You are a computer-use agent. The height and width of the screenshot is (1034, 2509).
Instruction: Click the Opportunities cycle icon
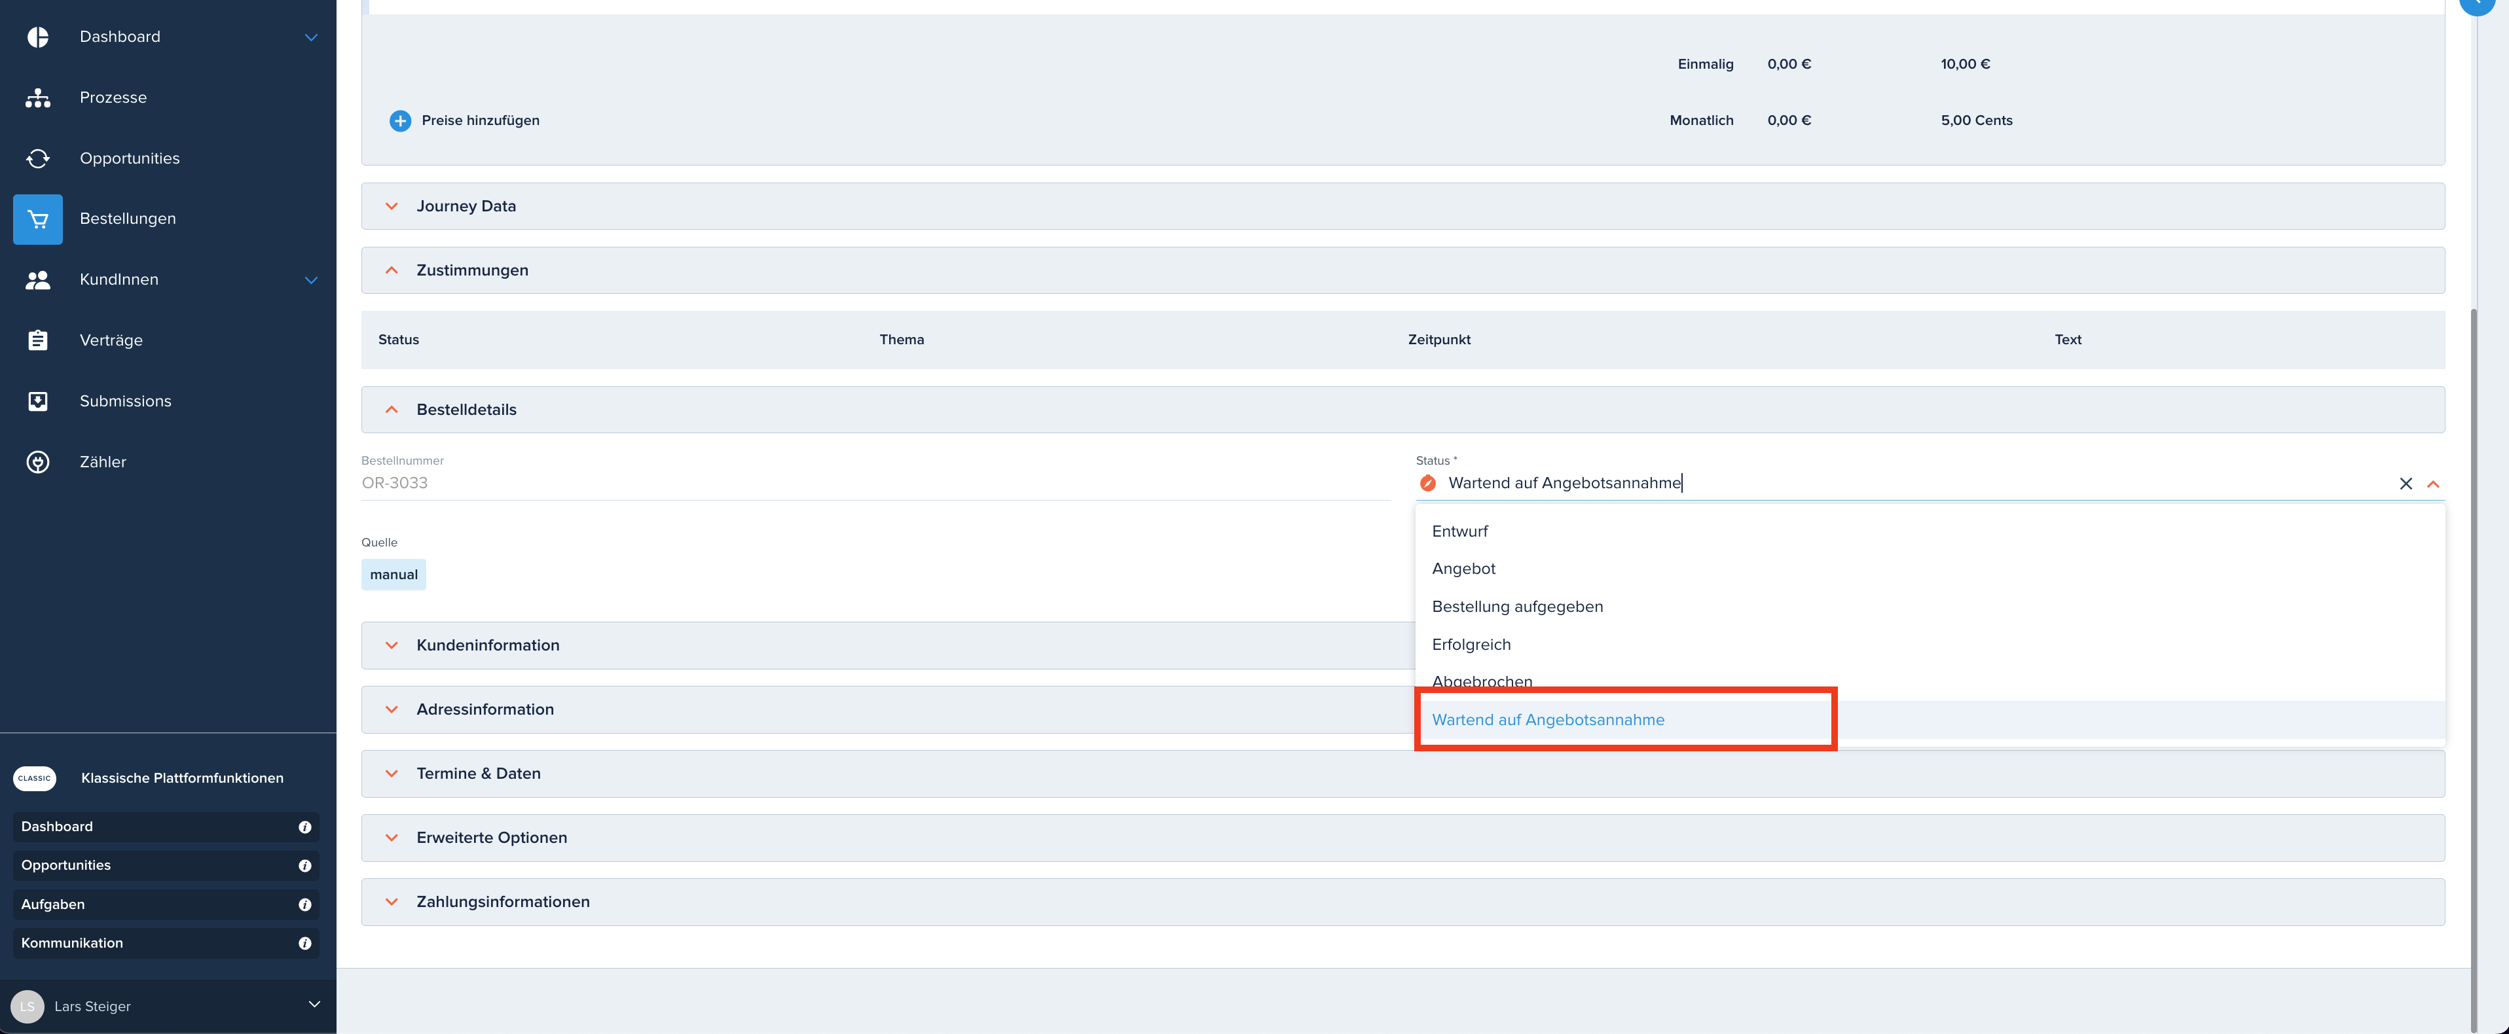pyautogui.click(x=38, y=159)
